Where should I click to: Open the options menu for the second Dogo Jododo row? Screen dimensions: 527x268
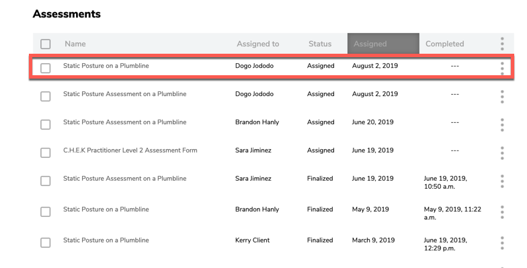pyautogui.click(x=502, y=97)
